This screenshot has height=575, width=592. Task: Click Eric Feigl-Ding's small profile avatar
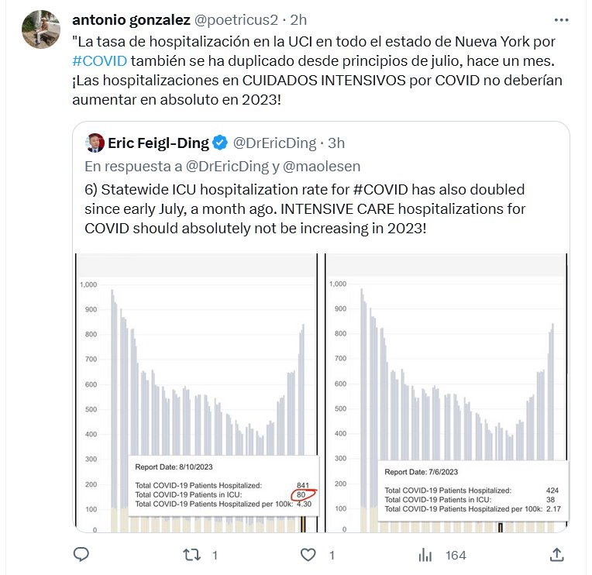pyautogui.click(x=95, y=143)
